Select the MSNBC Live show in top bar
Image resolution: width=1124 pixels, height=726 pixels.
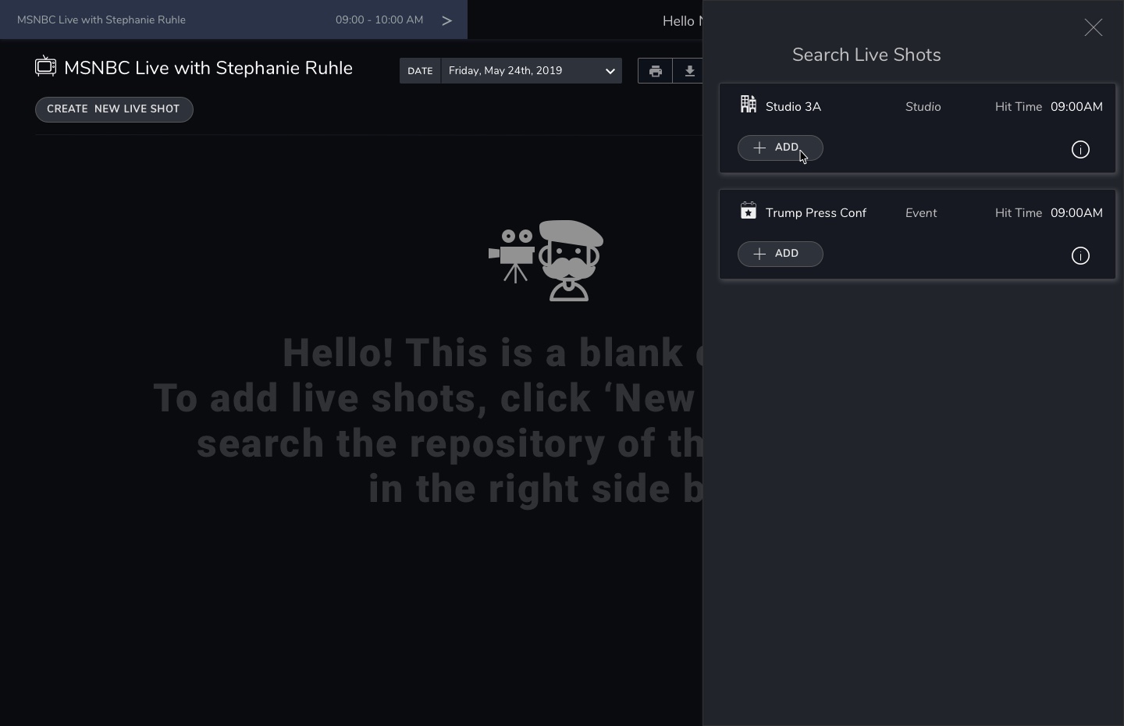pyautogui.click(x=101, y=20)
